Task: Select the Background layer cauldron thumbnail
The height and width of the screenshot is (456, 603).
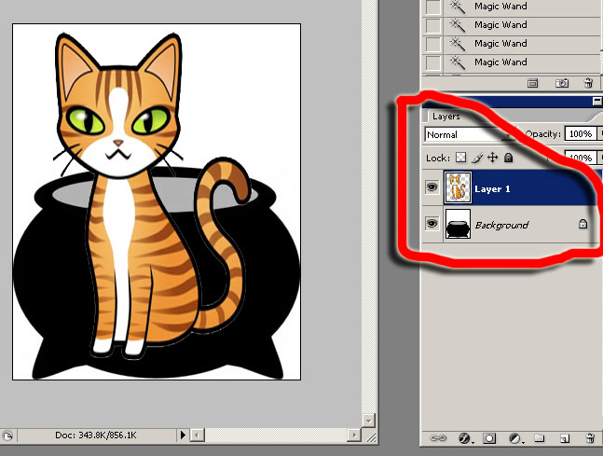Action: tap(458, 224)
